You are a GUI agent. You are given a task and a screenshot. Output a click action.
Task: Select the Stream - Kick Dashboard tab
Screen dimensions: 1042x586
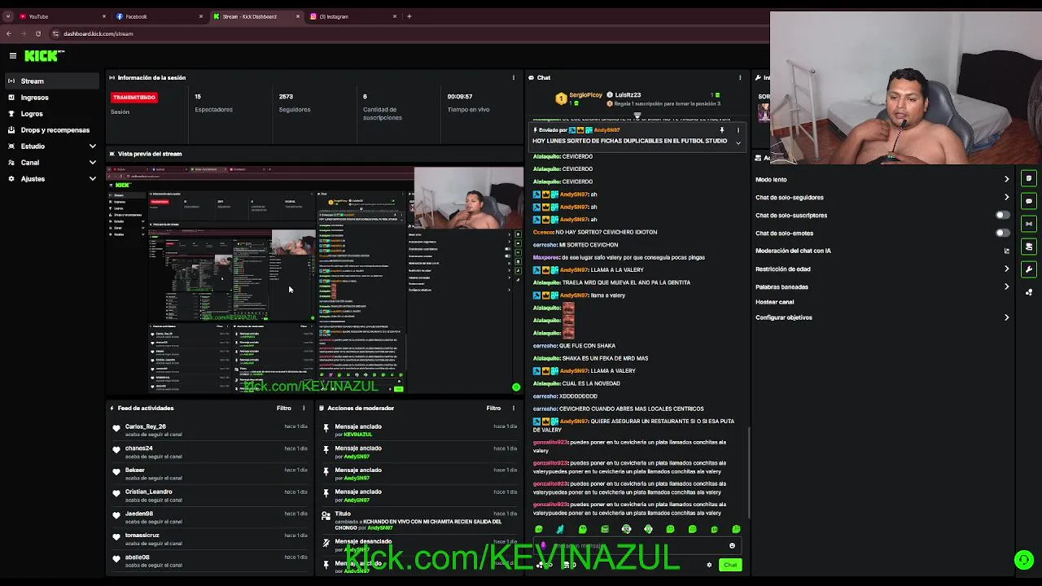click(x=256, y=16)
